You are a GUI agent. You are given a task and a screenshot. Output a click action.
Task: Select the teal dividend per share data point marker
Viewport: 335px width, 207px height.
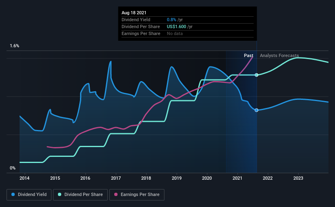point(256,75)
